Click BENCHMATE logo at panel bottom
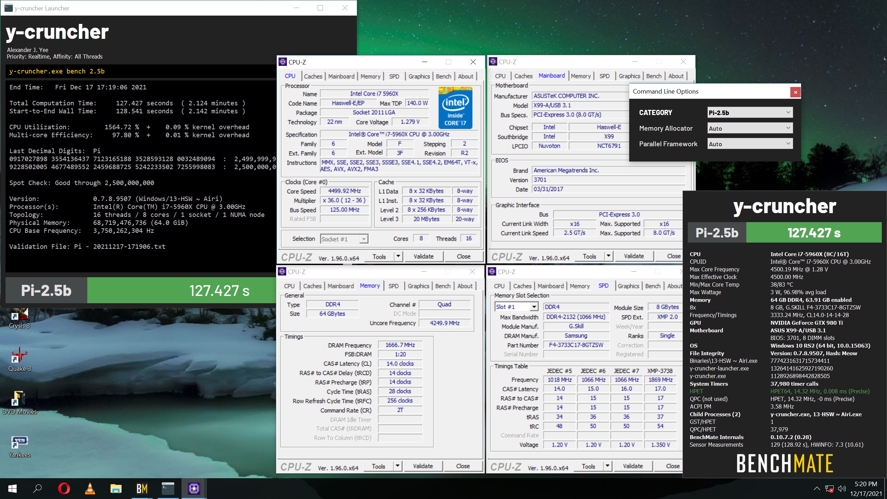 tap(784, 464)
